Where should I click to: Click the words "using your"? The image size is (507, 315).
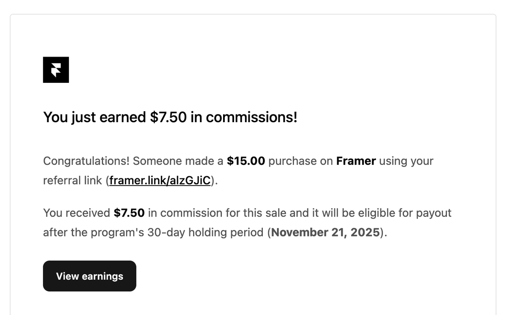[406, 161]
